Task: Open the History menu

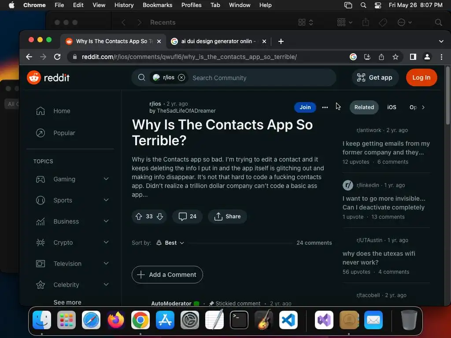Action: 124,5
